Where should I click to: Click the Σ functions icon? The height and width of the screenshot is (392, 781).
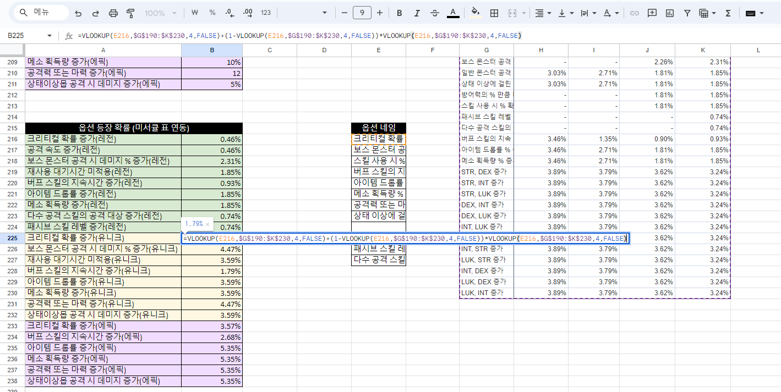click(x=728, y=13)
